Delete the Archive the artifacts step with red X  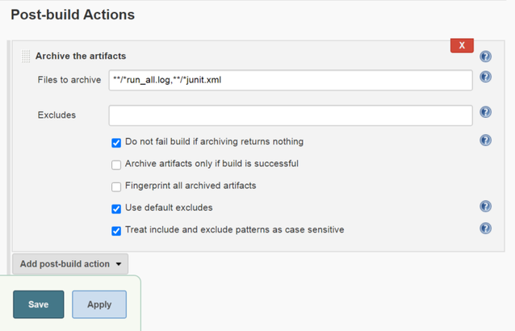pos(462,46)
